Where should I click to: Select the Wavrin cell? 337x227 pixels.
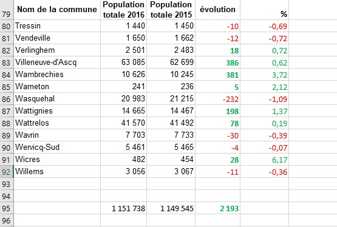[x=57, y=135]
